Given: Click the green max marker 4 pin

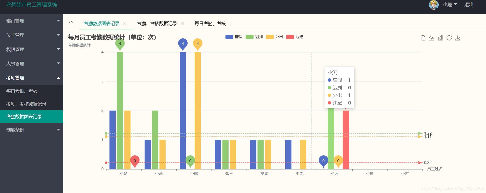Looking at the screenshot, I should (x=120, y=44).
